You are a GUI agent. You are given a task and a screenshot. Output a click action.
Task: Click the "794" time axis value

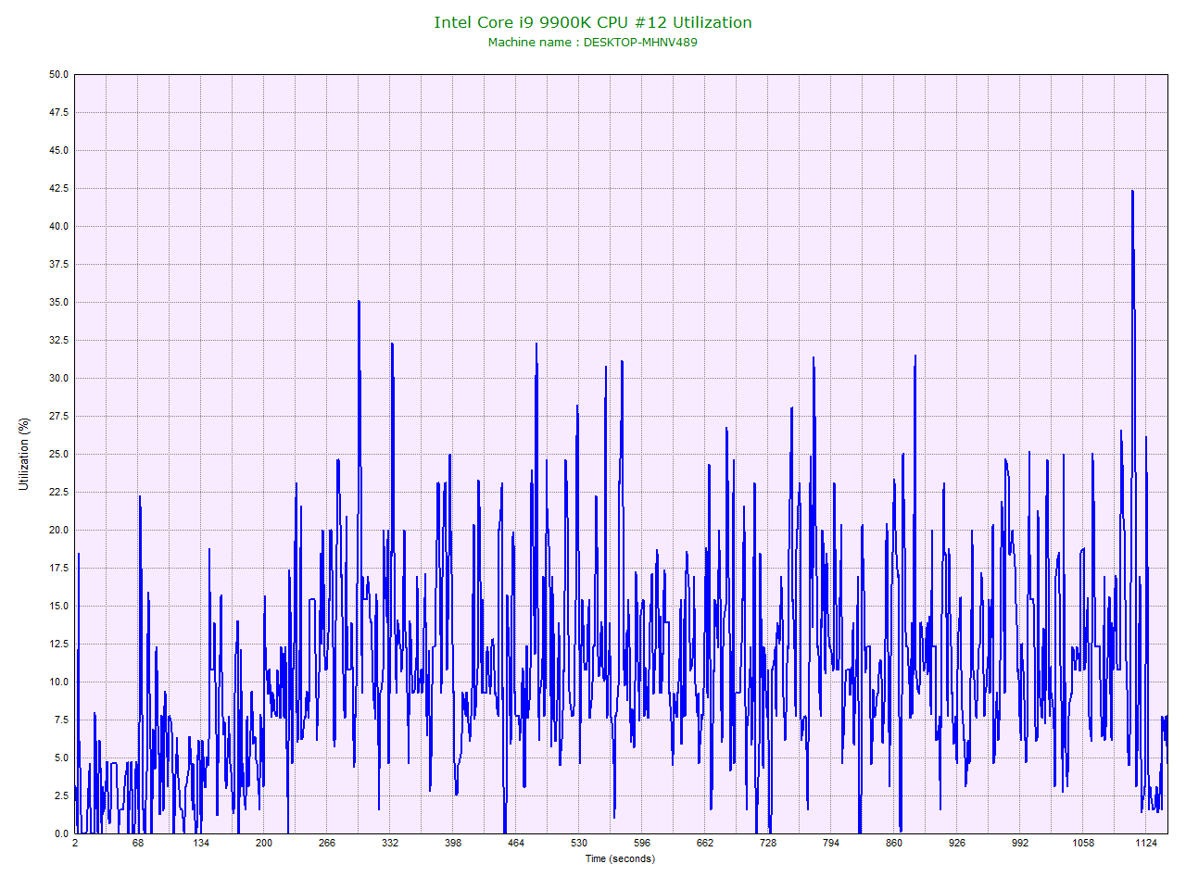point(831,843)
